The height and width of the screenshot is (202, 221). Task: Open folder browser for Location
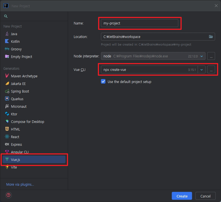click(x=211, y=37)
